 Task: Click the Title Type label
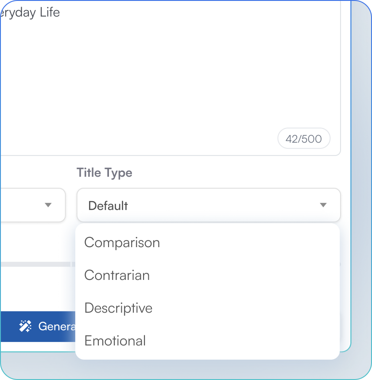point(105,173)
